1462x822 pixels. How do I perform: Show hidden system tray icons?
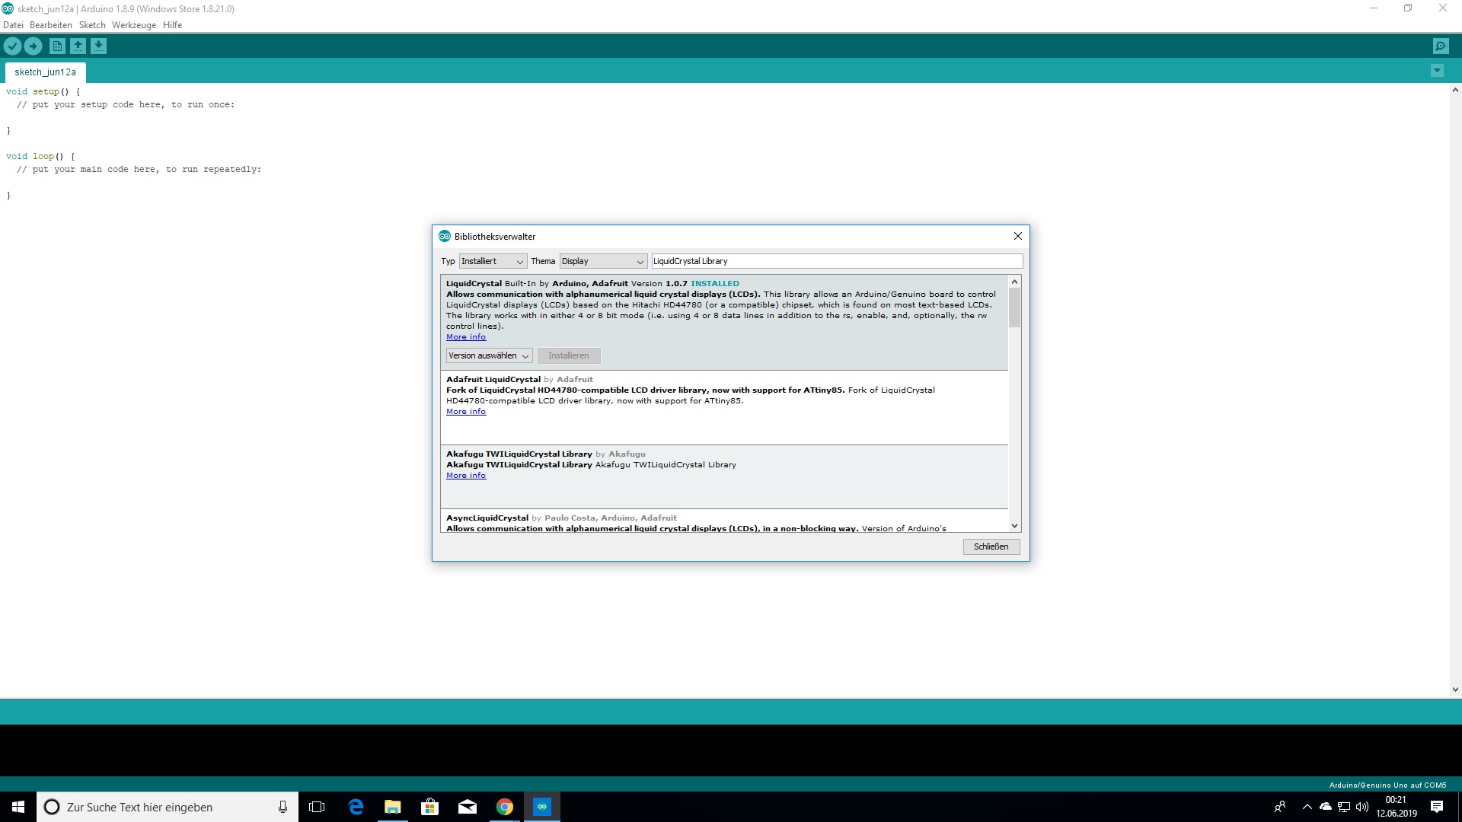point(1307,807)
